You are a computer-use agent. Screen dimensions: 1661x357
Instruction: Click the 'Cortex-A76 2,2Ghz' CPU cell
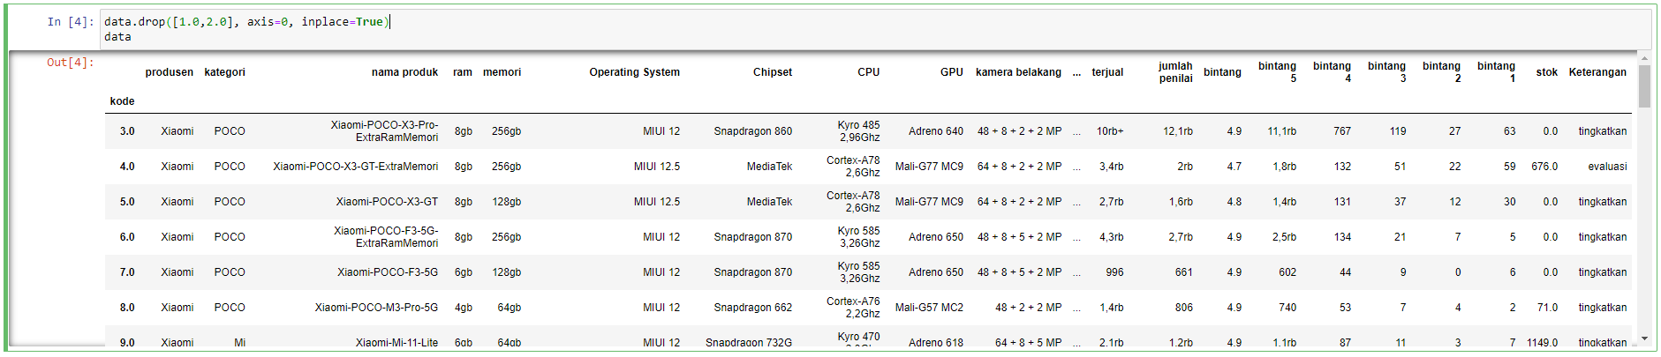pos(853,308)
